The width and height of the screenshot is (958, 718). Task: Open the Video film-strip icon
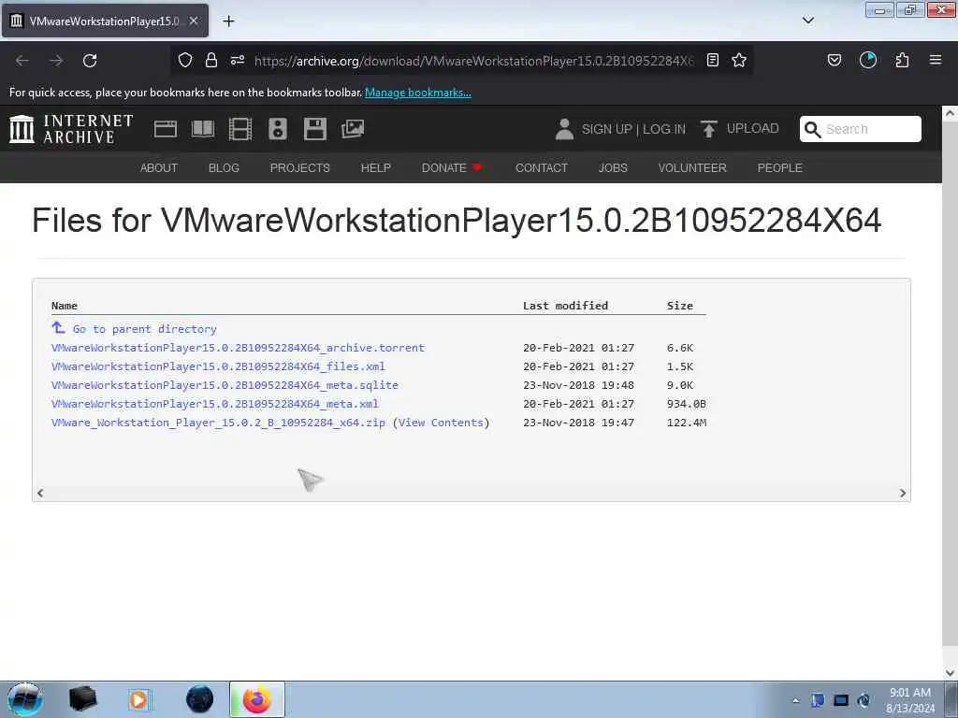click(240, 129)
